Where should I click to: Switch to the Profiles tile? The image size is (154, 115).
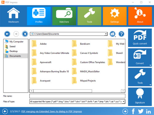pyautogui.click(x=39, y=16)
